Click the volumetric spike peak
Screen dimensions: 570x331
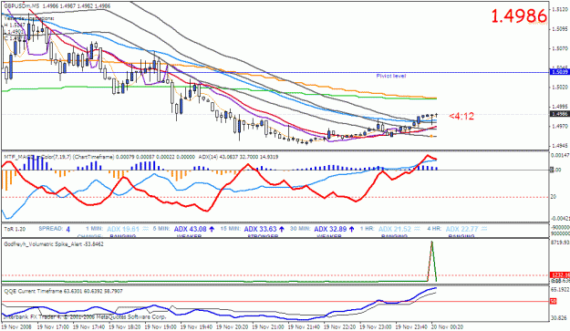tap(432, 243)
